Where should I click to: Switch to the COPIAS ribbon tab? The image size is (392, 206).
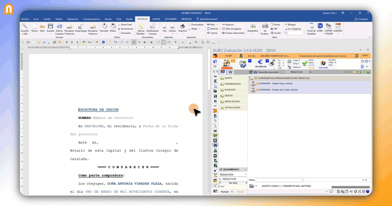(x=156, y=19)
